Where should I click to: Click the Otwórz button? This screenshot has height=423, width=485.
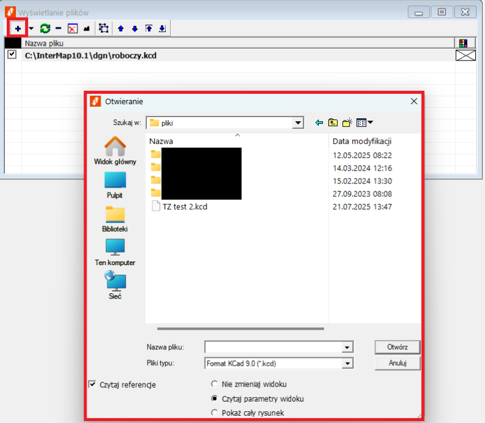(x=397, y=347)
